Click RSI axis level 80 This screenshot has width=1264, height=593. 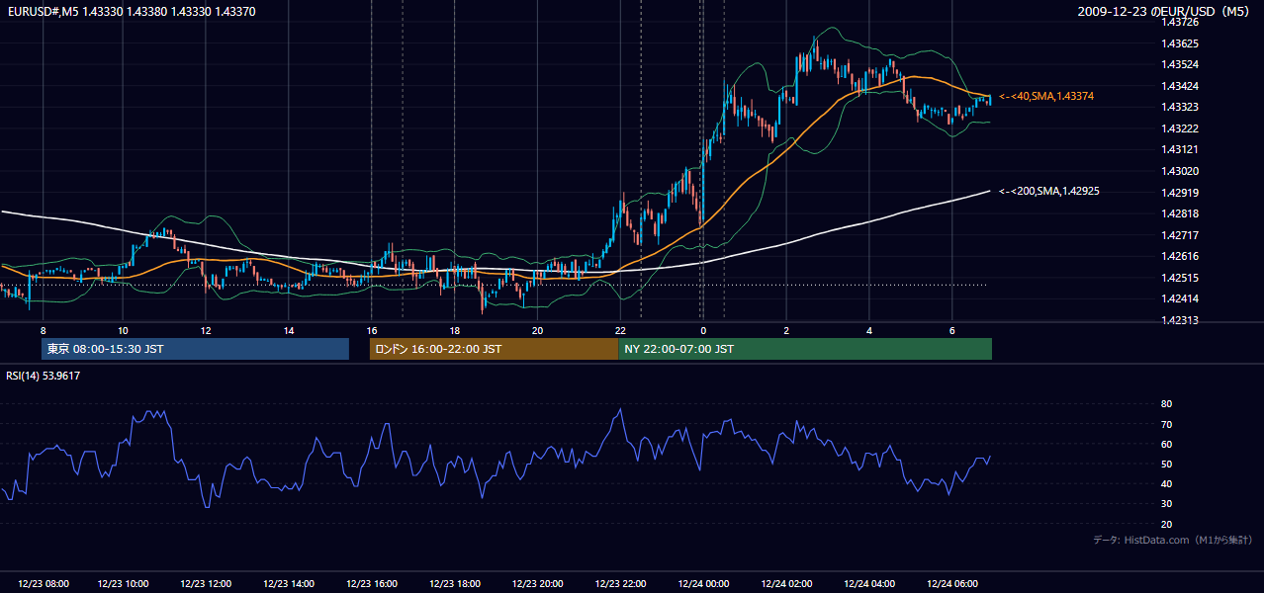click(x=1167, y=404)
